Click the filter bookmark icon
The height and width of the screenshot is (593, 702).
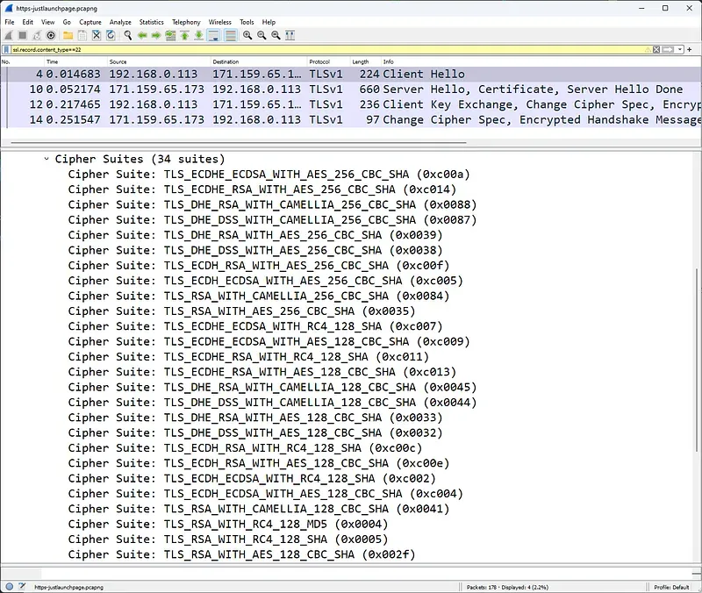(7, 49)
